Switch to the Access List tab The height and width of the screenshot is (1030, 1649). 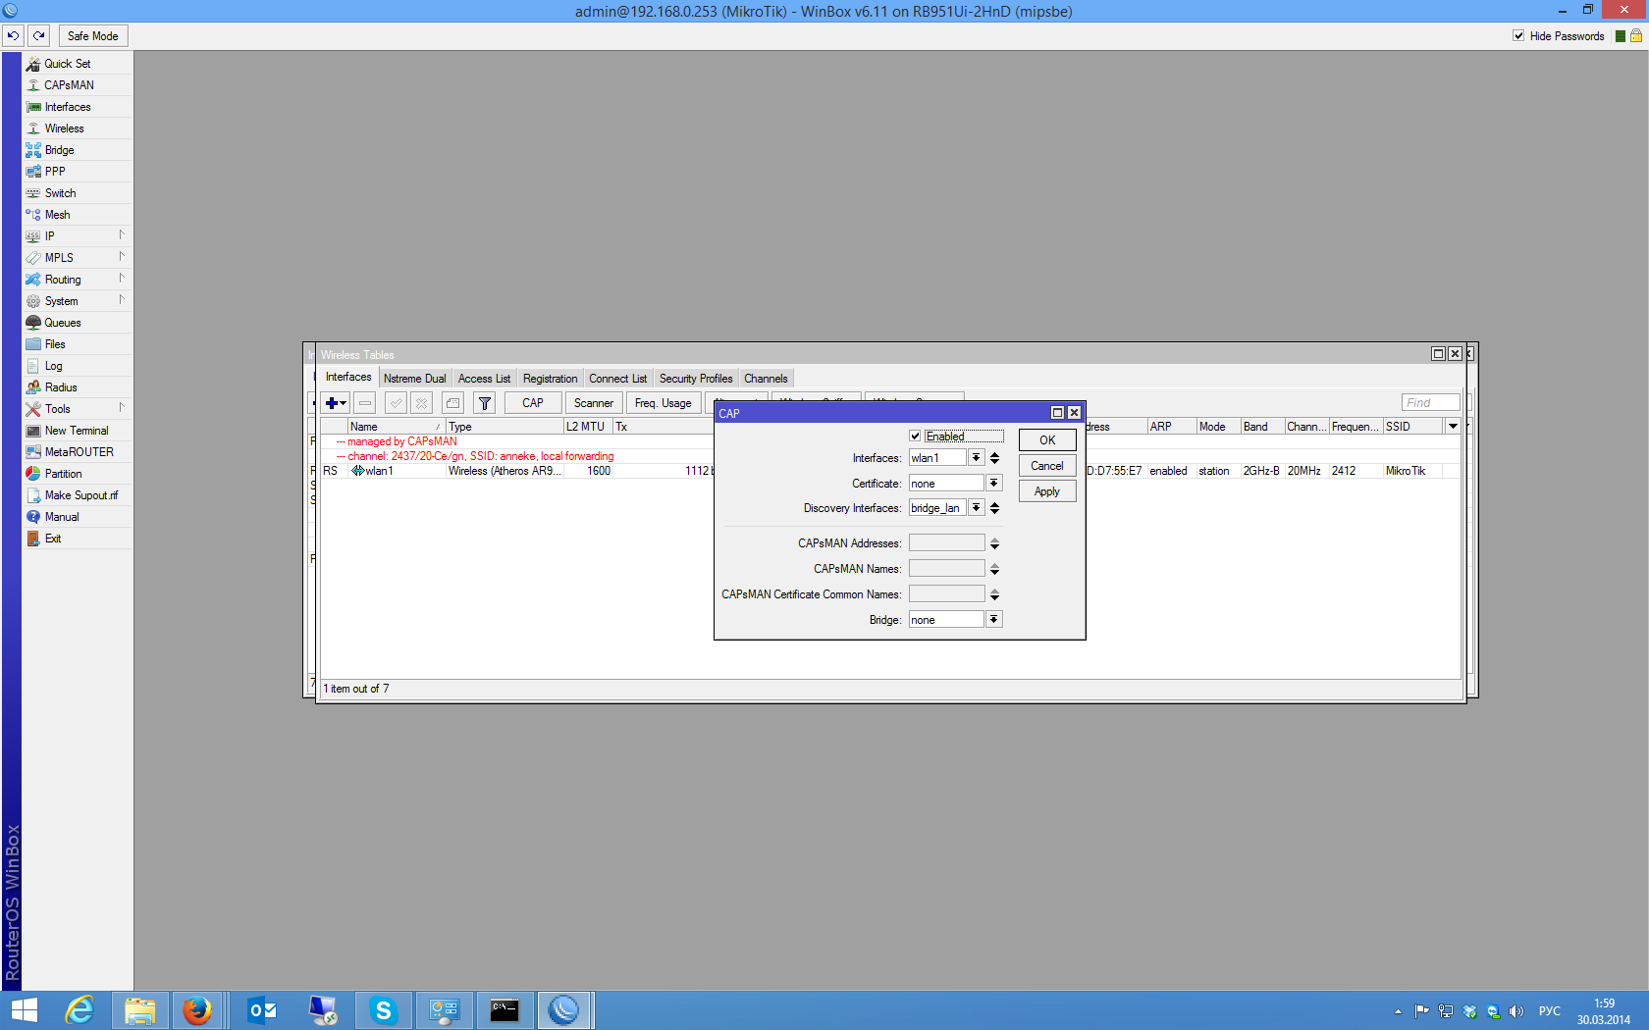pyautogui.click(x=484, y=379)
